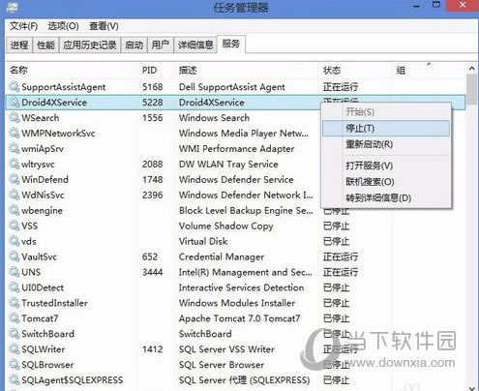Click the gear icon beside VSS
479x391 pixels.
point(14,226)
